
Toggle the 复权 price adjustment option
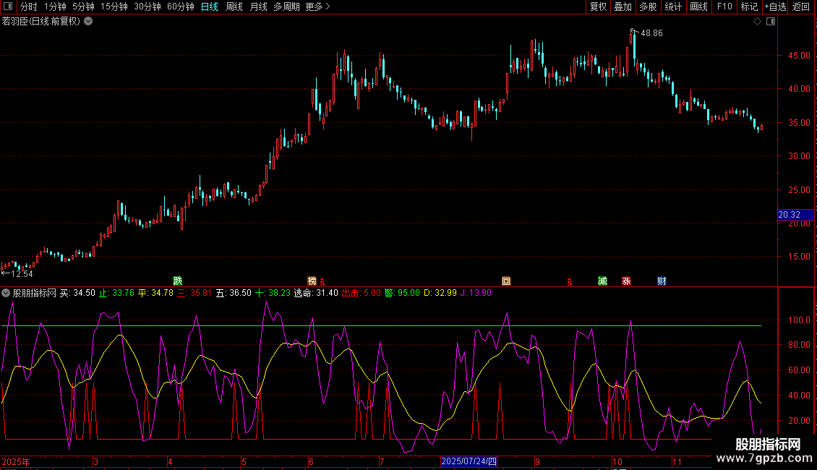(x=599, y=7)
